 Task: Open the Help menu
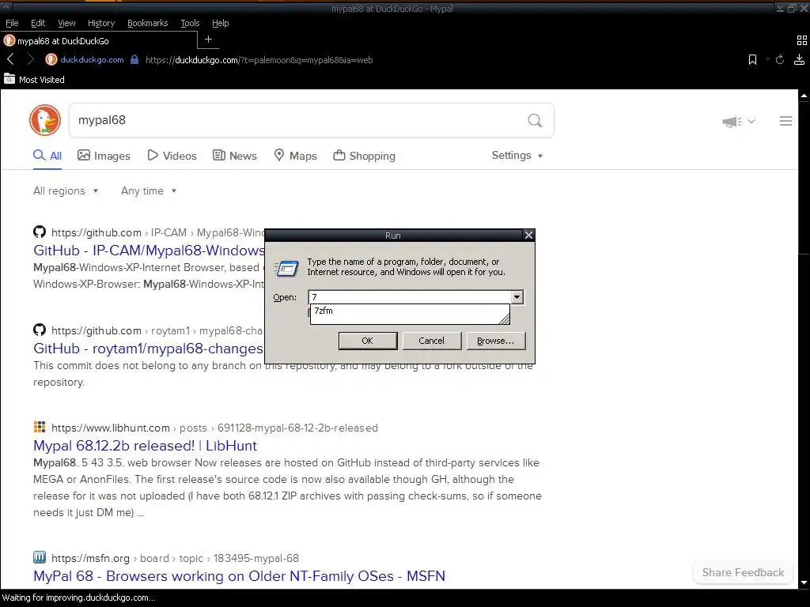[221, 23]
